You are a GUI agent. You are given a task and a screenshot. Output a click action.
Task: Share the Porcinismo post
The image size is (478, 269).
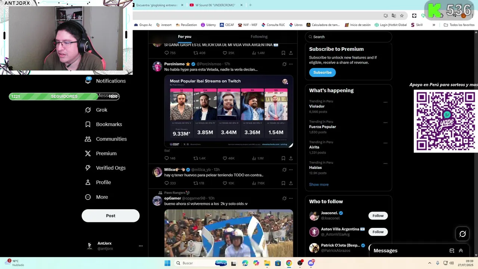point(291,158)
